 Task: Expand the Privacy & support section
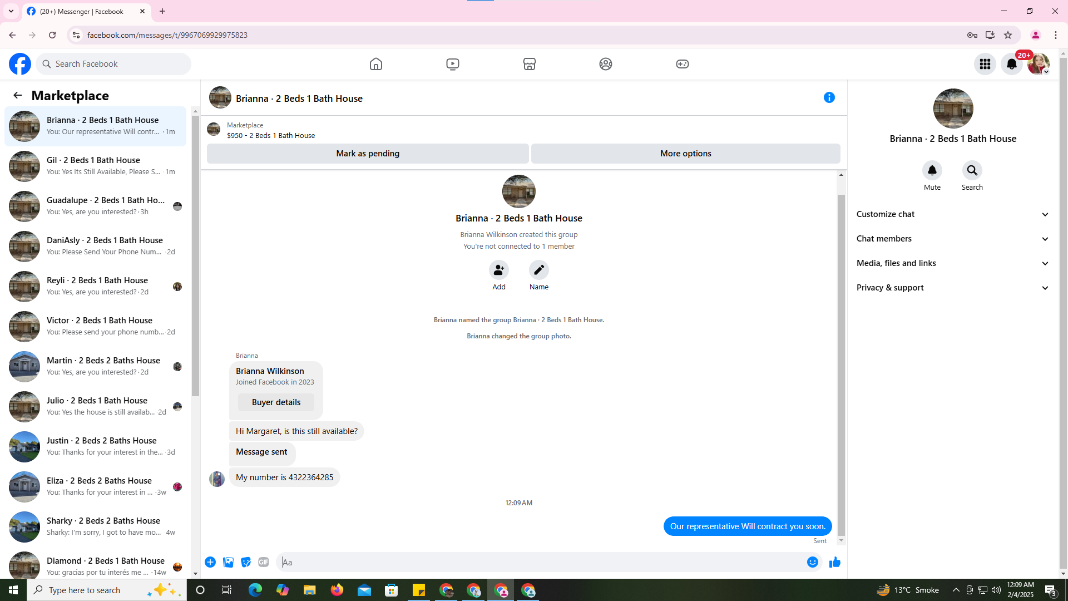pos(953,288)
